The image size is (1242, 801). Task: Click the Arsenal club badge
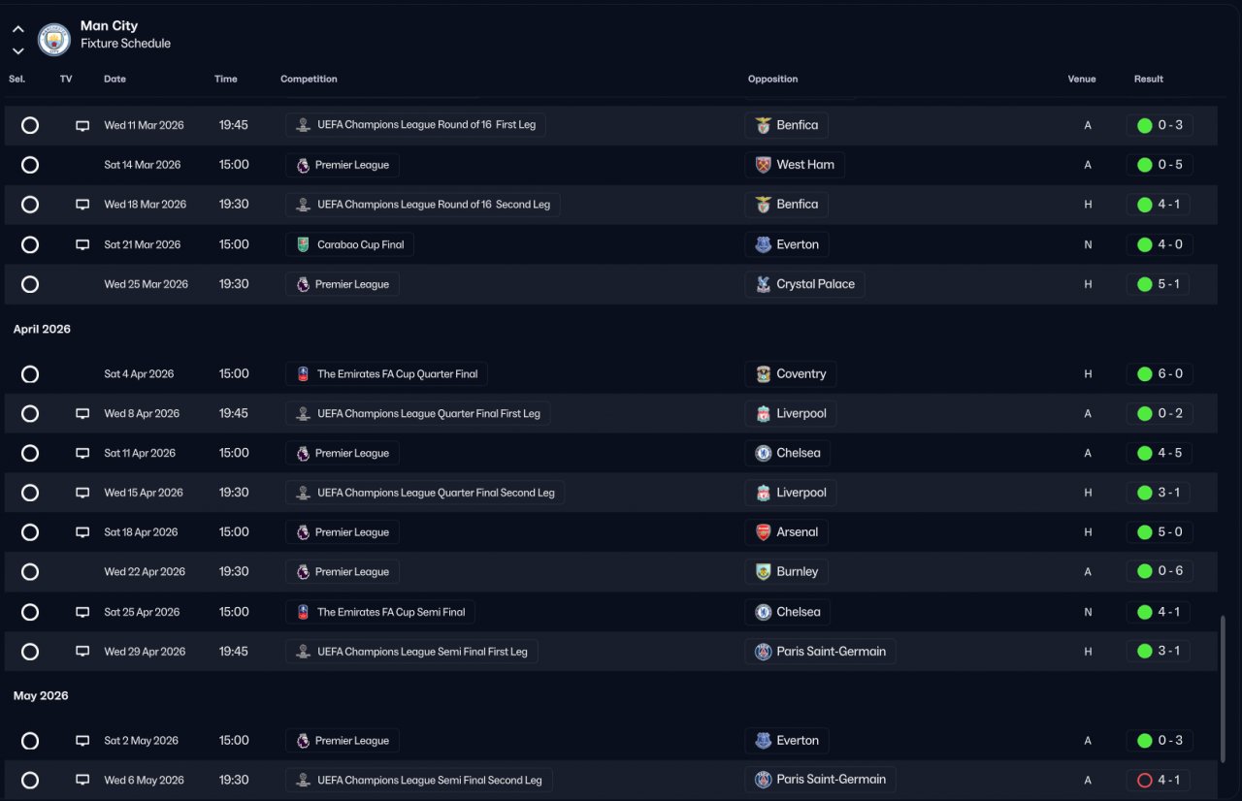tap(764, 531)
